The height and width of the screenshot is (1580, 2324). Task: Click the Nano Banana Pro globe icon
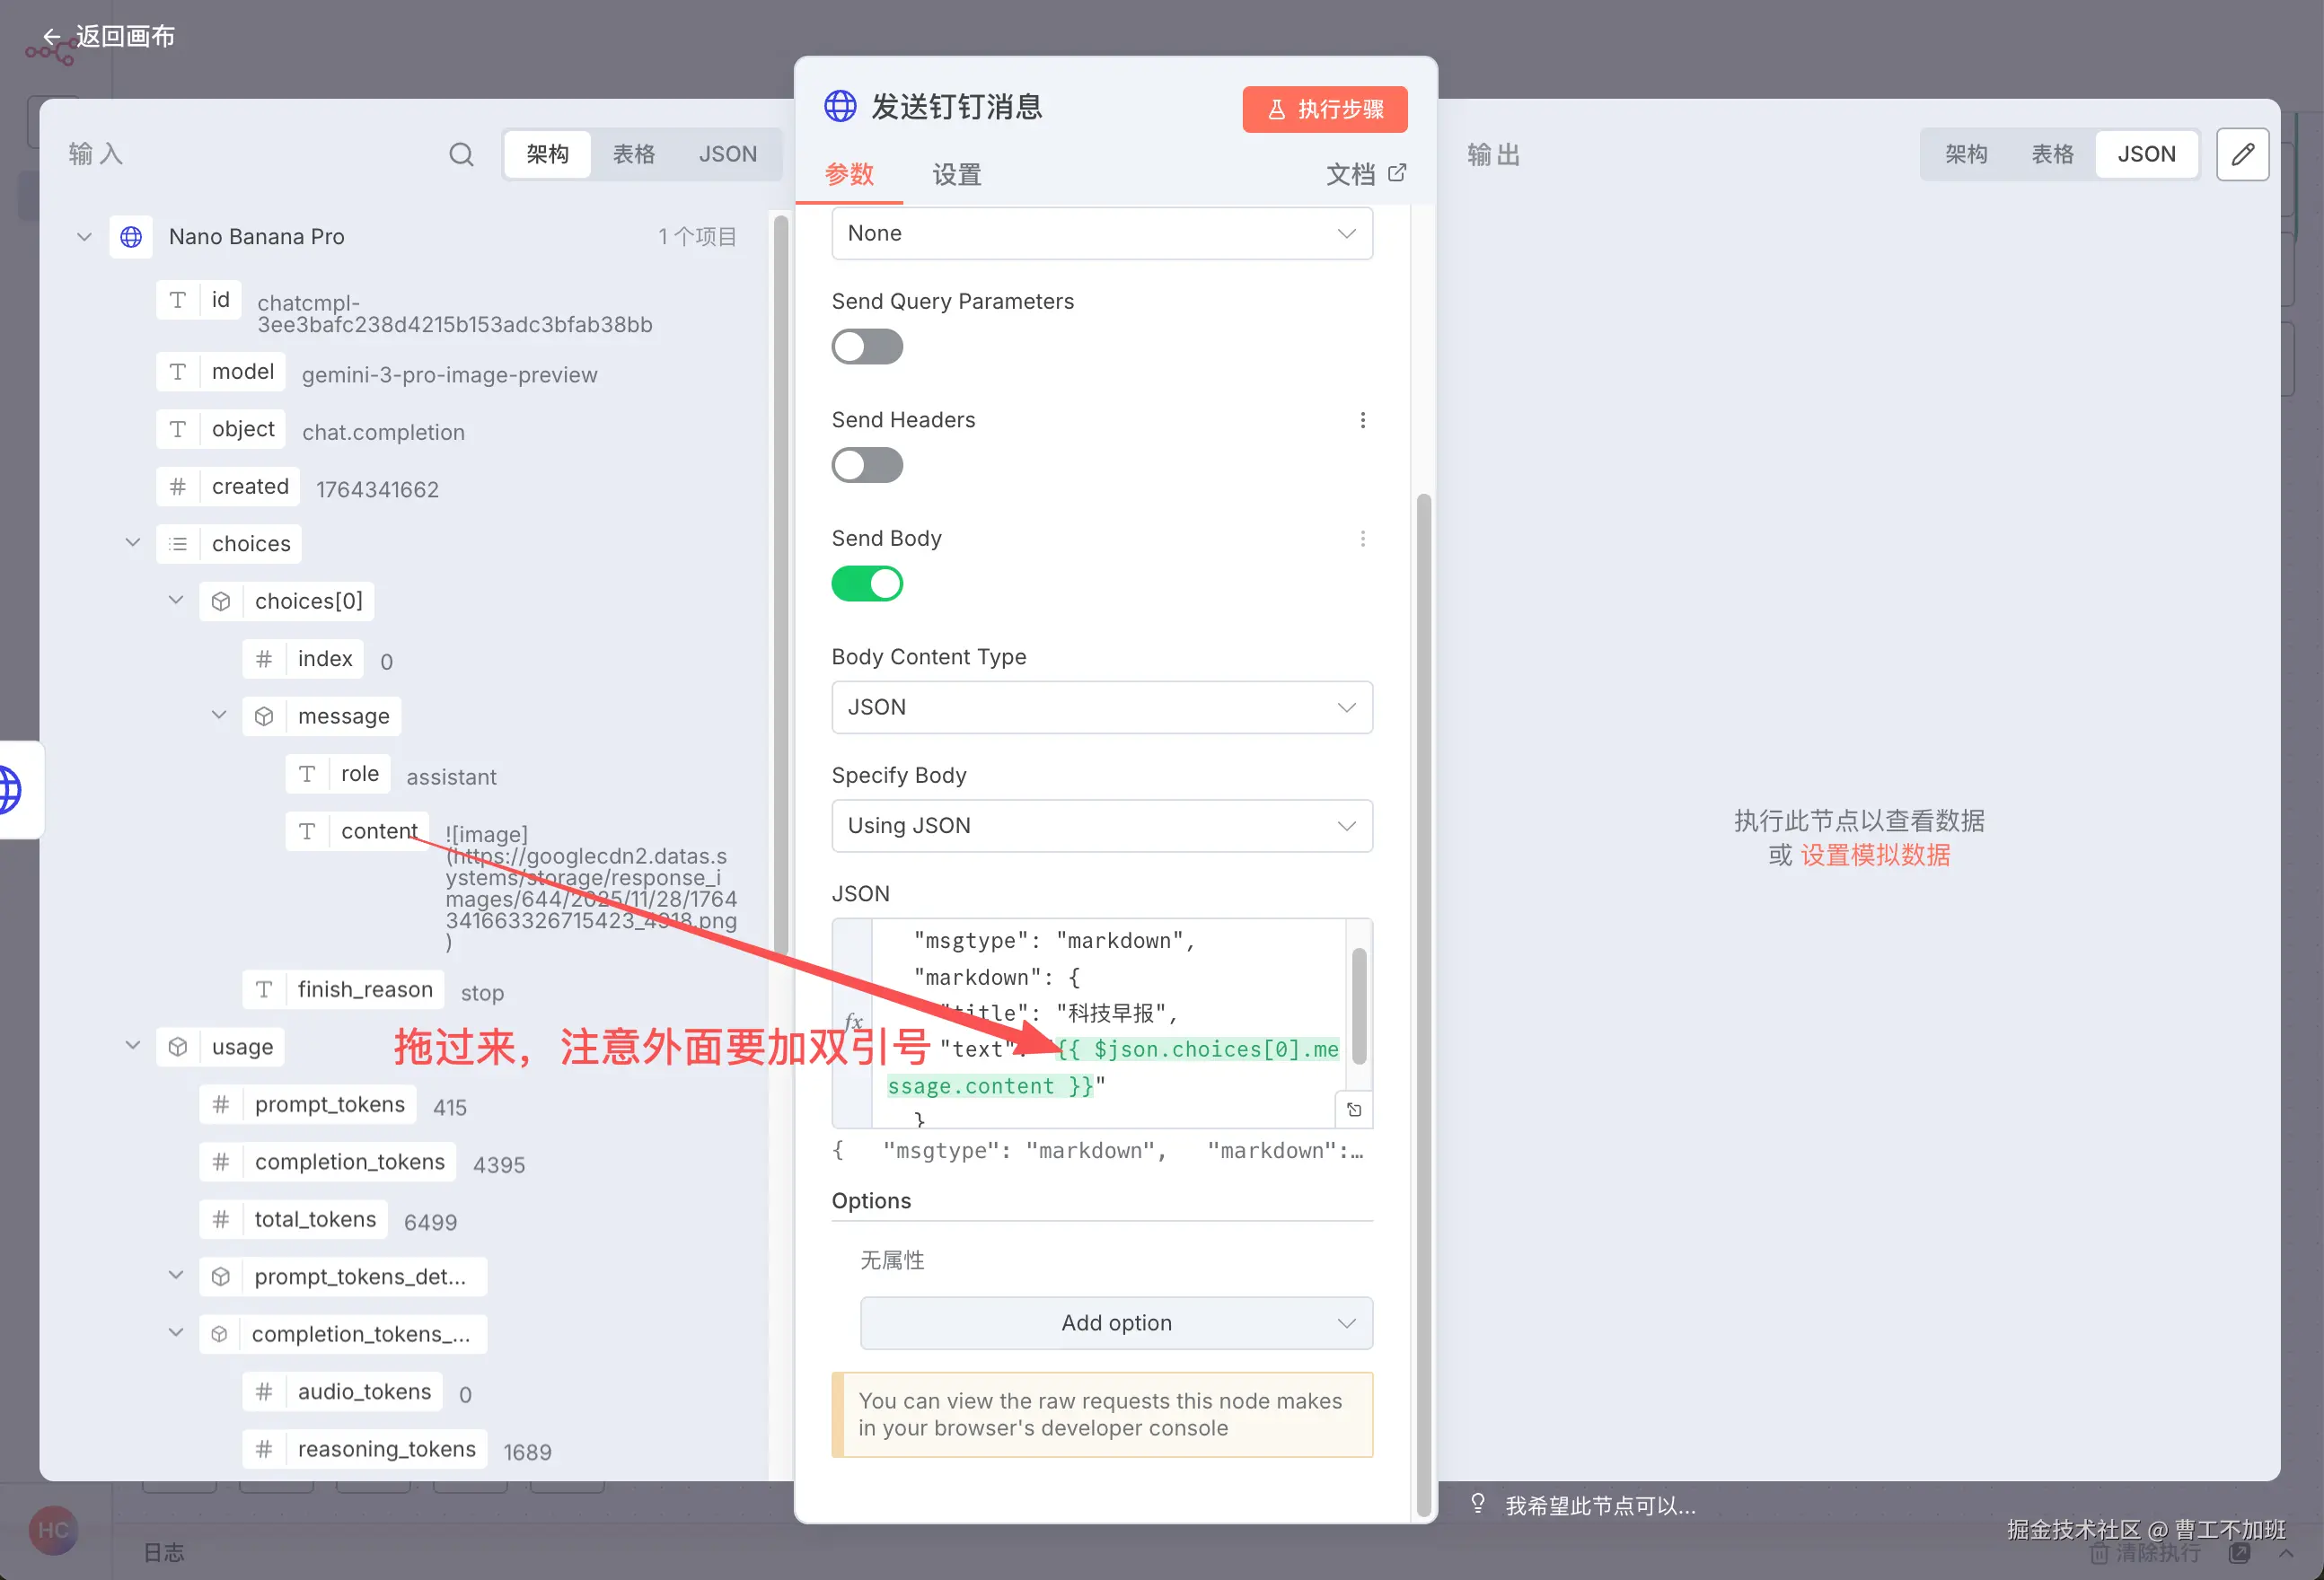pyautogui.click(x=131, y=237)
